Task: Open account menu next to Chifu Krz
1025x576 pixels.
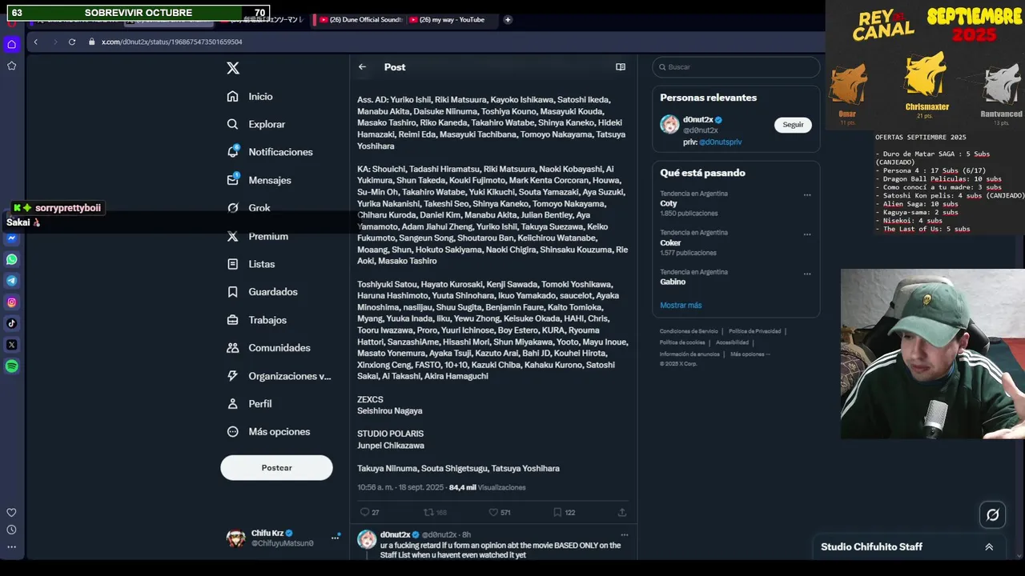Action: pos(335,538)
